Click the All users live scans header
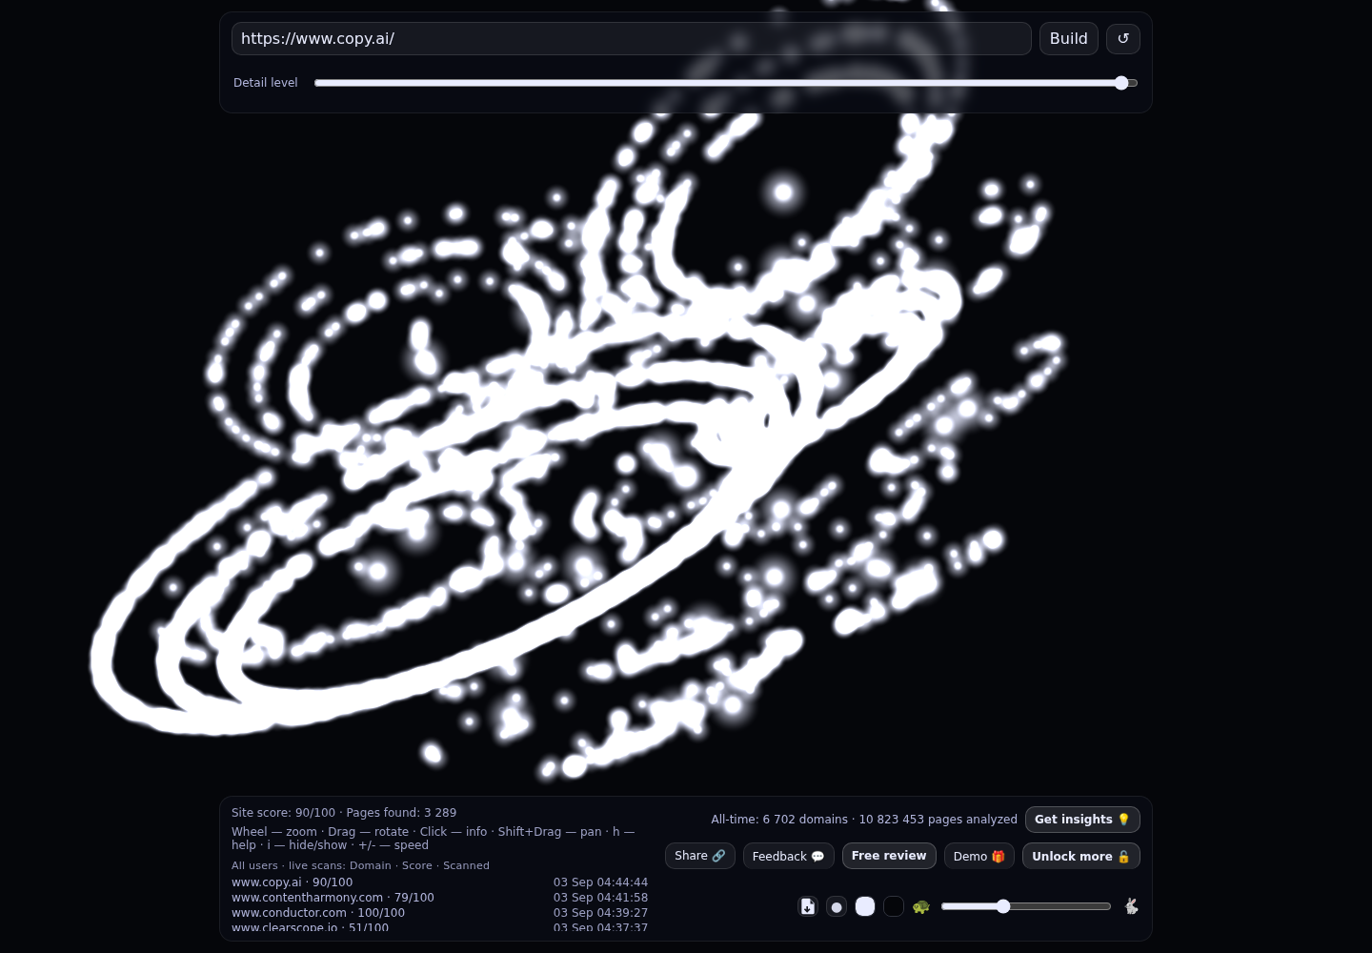This screenshot has height=953, width=1372. 360,865
